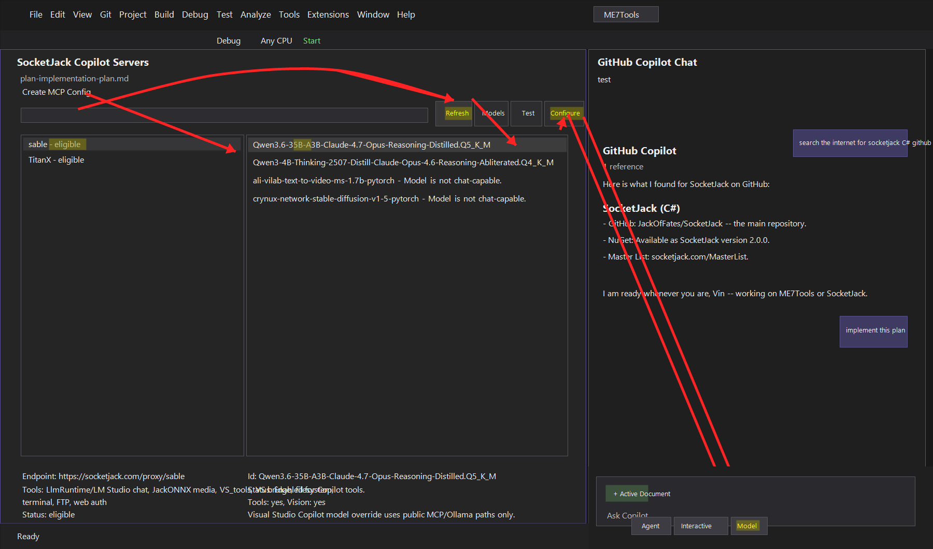Click the server search input field

224,115
